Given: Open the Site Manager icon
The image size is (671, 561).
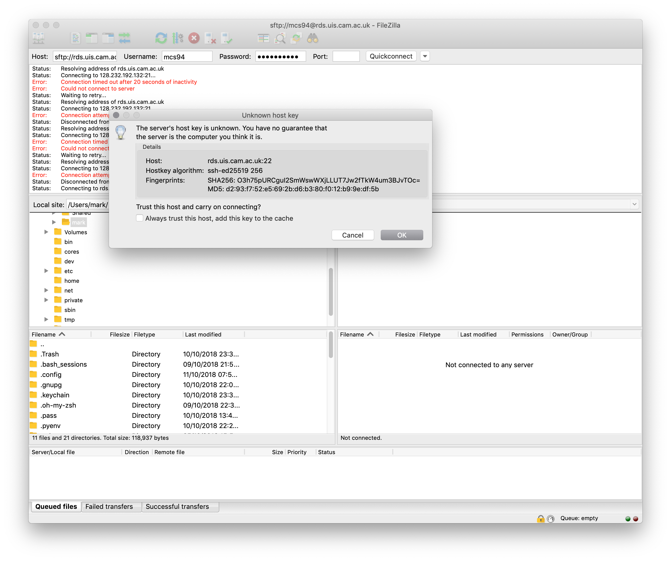Looking at the screenshot, I should (x=39, y=38).
